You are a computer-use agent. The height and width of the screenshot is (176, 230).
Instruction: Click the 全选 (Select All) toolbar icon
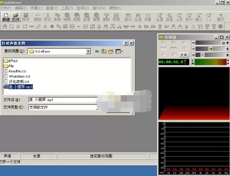coord(138,17)
